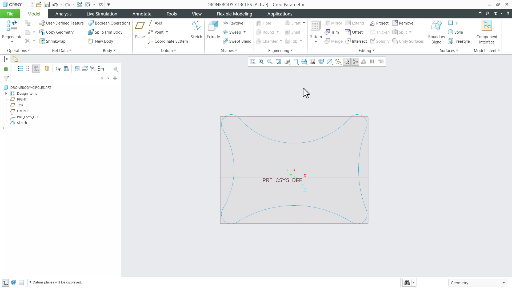
Task: Click the Zoom In icon in graphics toolbar
Action: click(x=261, y=62)
